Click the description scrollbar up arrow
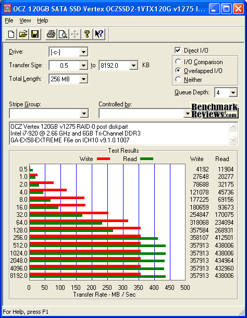 pyautogui.click(x=233, y=127)
